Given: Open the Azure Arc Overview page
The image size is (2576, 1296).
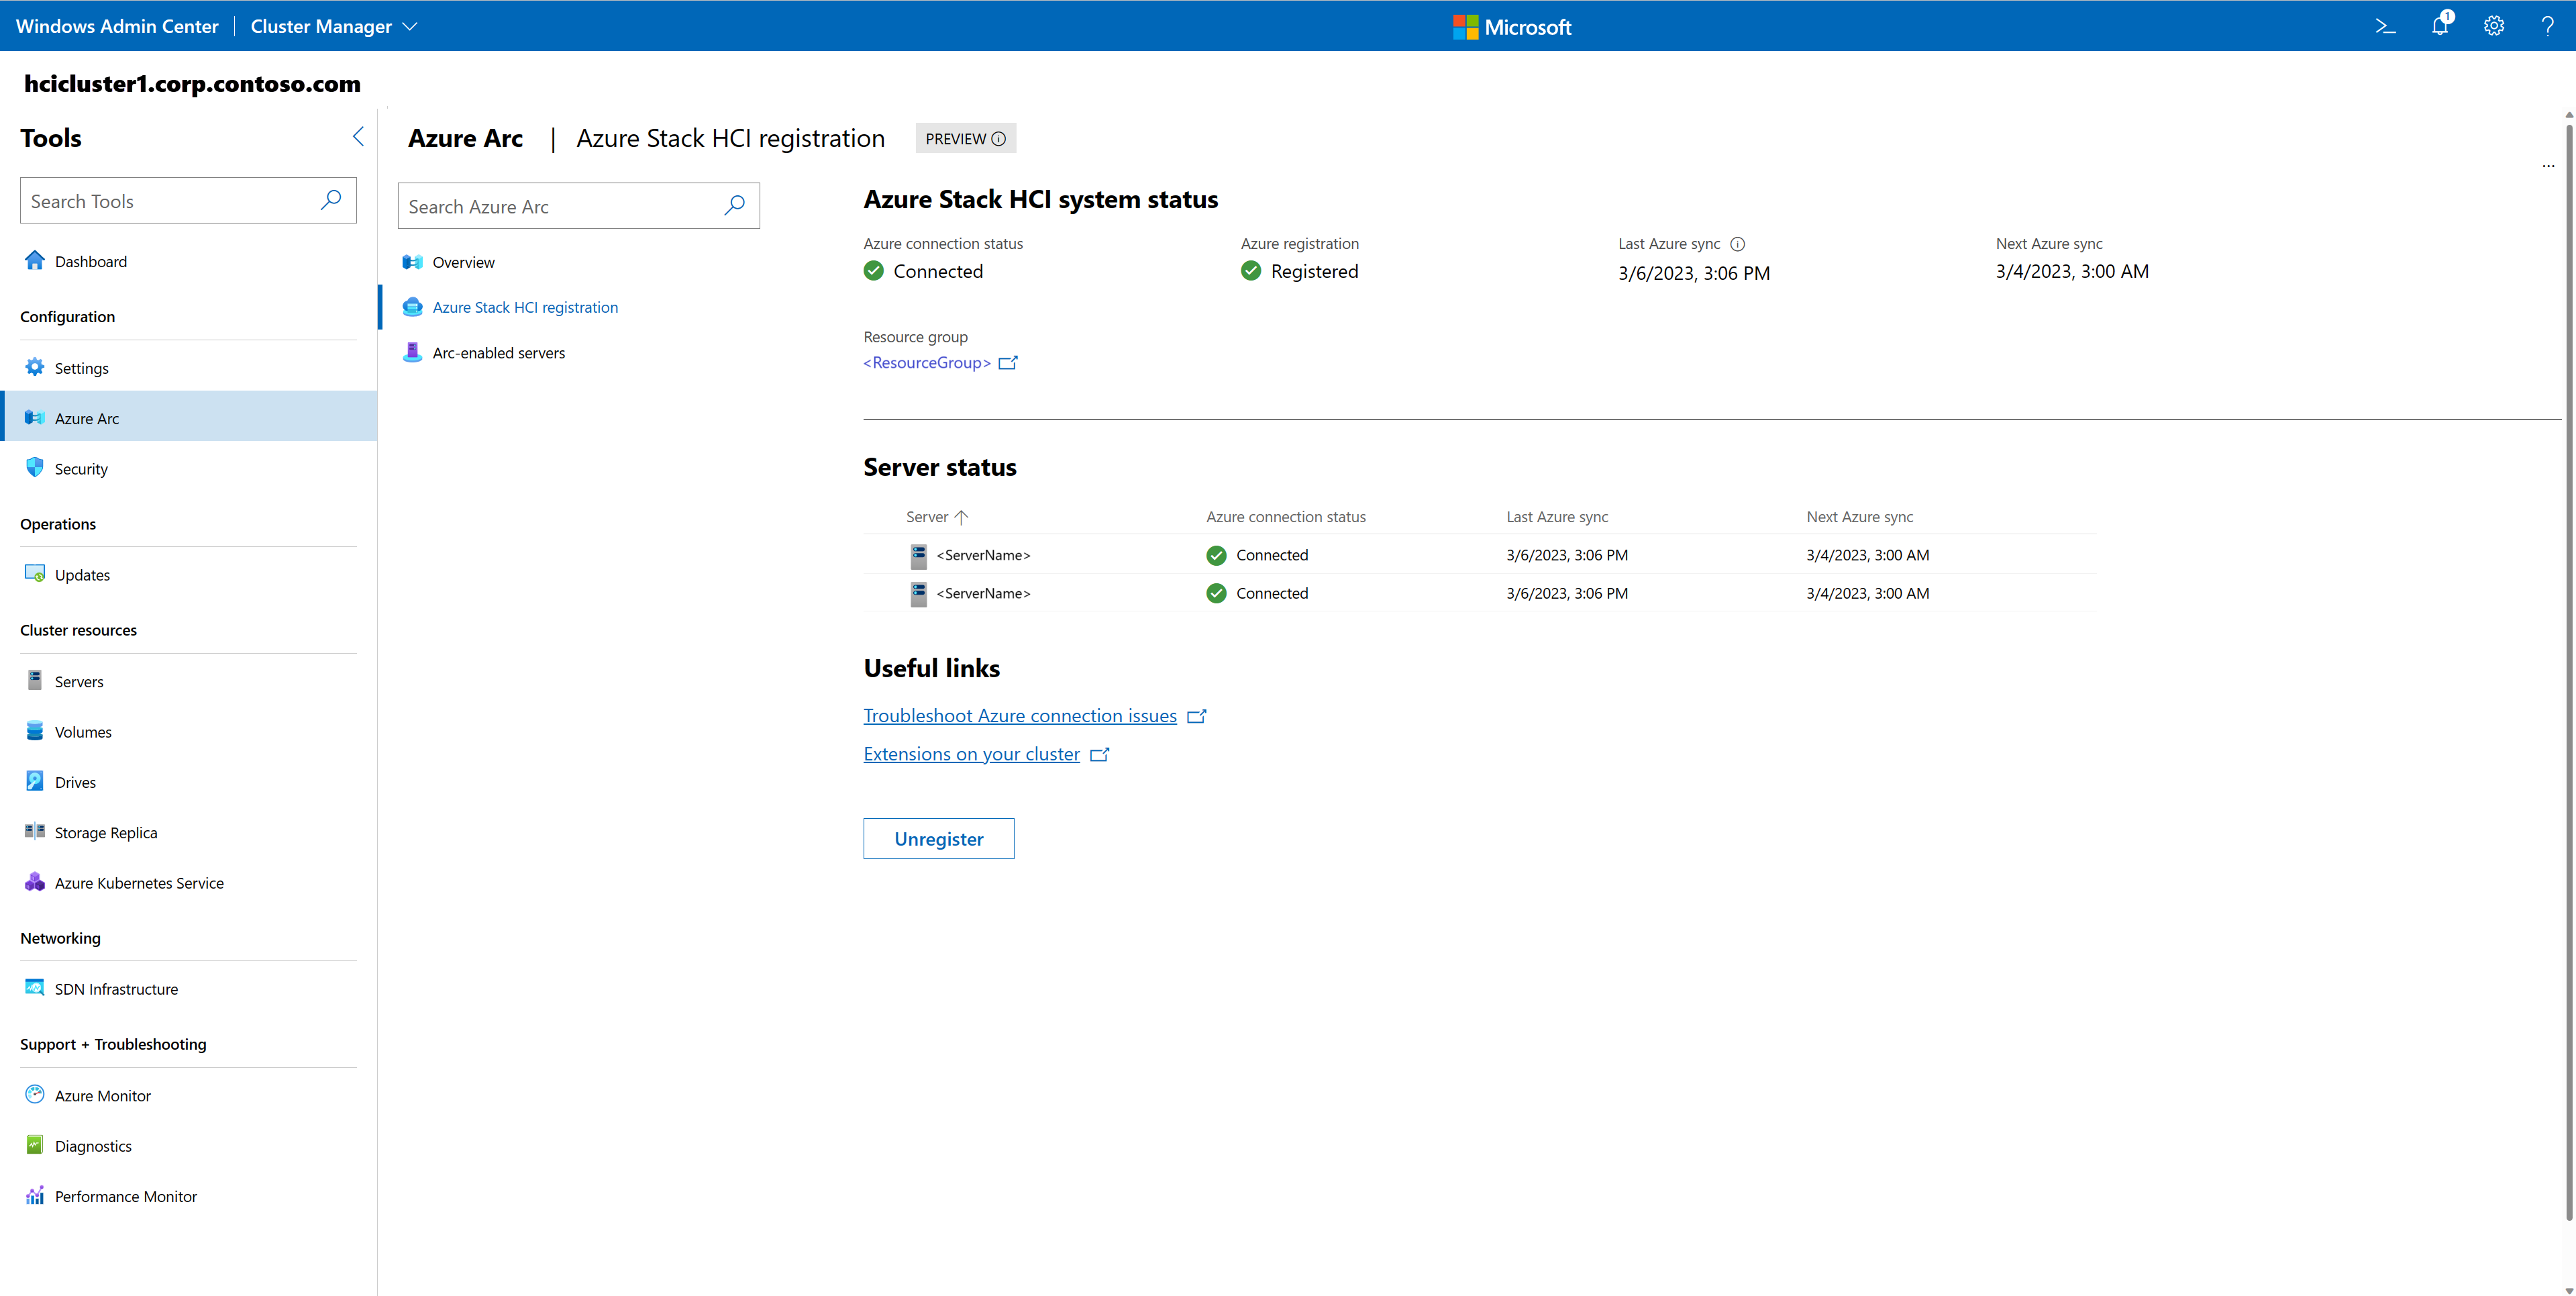Looking at the screenshot, I should (x=462, y=261).
